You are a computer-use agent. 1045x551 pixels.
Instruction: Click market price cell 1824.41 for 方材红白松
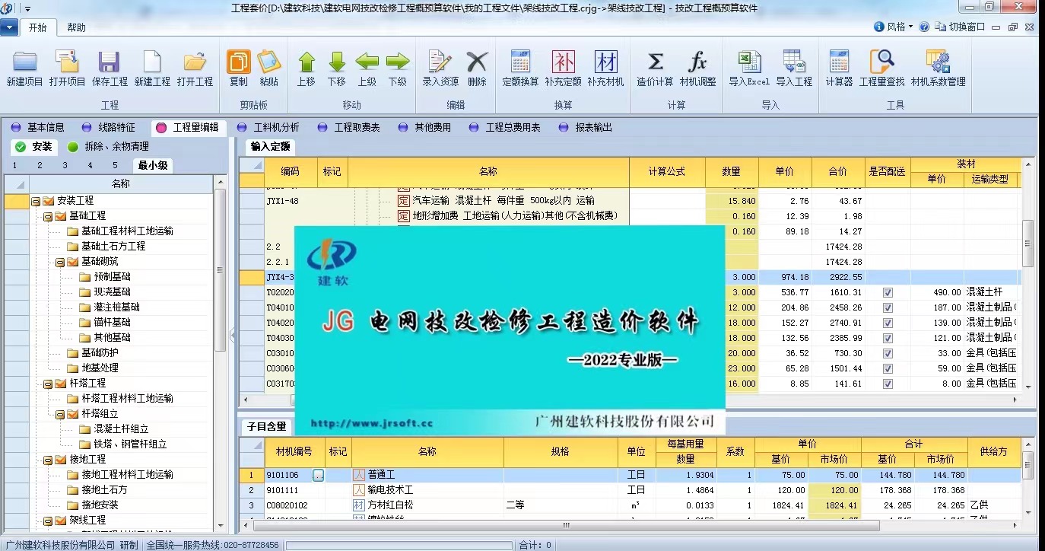pyautogui.click(x=834, y=505)
